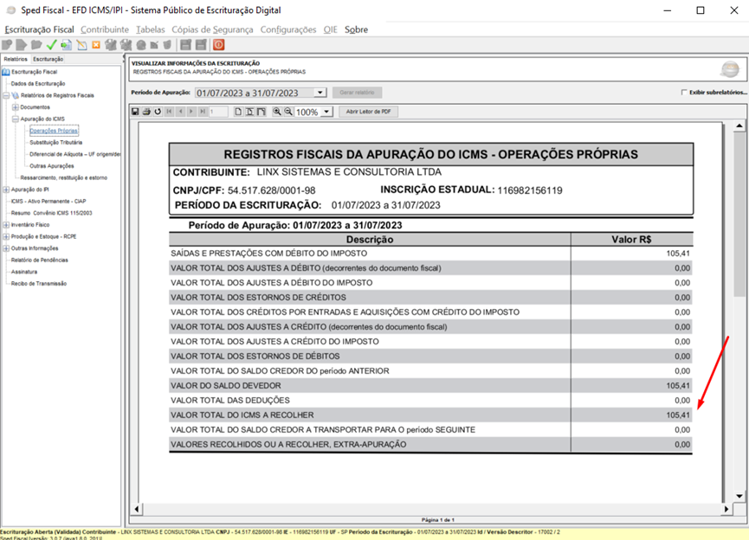749x540 pixels.
Task: Zoom out with magnifier minus icon
Action: pos(288,112)
